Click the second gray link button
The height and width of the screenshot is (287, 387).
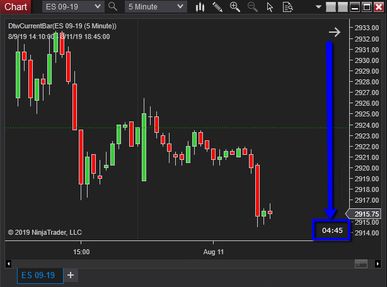pyautogui.click(x=343, y=7)
